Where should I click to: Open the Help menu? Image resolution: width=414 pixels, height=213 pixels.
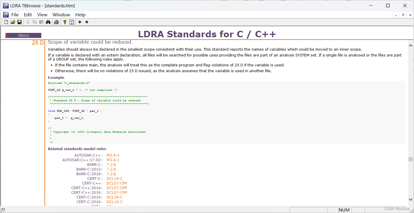pyautogui.click(x=80, y=15)
